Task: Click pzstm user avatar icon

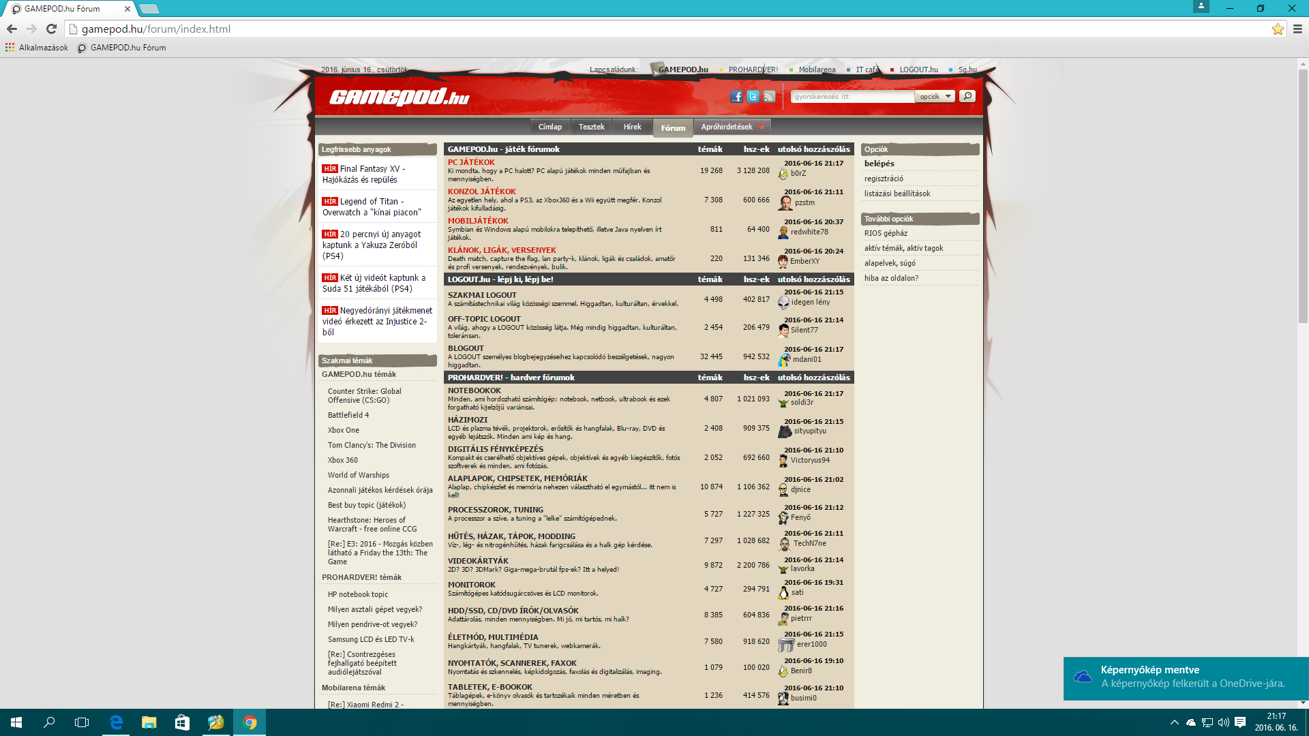Action: [x=785, y=203]
